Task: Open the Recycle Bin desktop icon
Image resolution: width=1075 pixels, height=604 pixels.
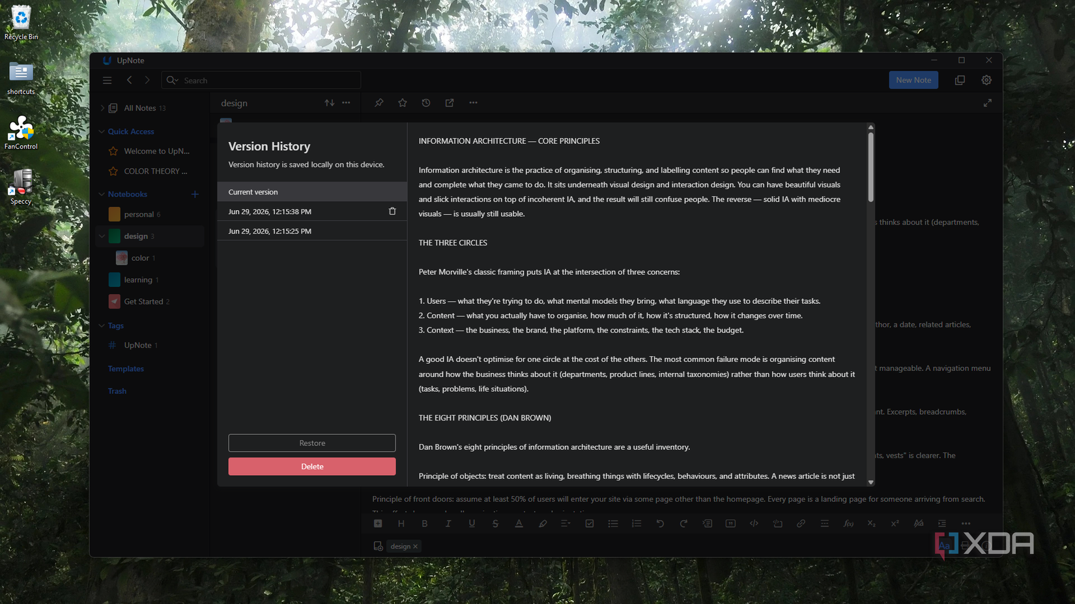Action: [x=21, y=22]
